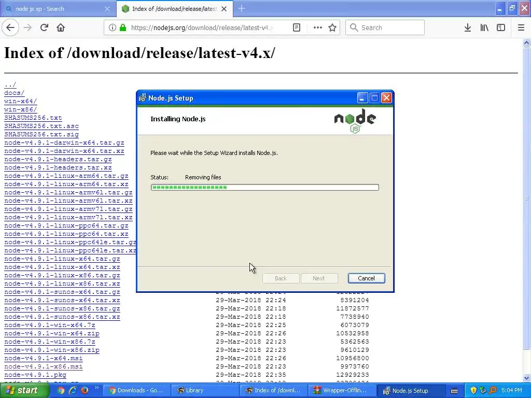Download node-v4.9.1-linux-armv7l.tar.gz
This screenshot has height=398, width=531.
click(68, 209)
